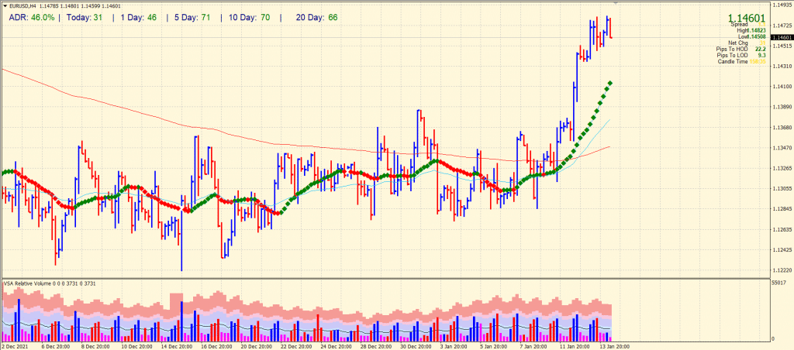Click the small triangle before EURUSD,H4
794x350 pixels.
[x=5, y=6]
